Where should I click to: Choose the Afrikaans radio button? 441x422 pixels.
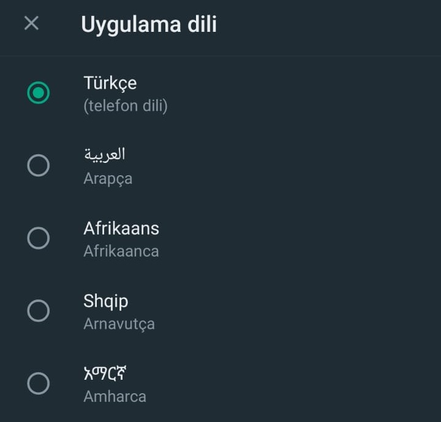39,238
